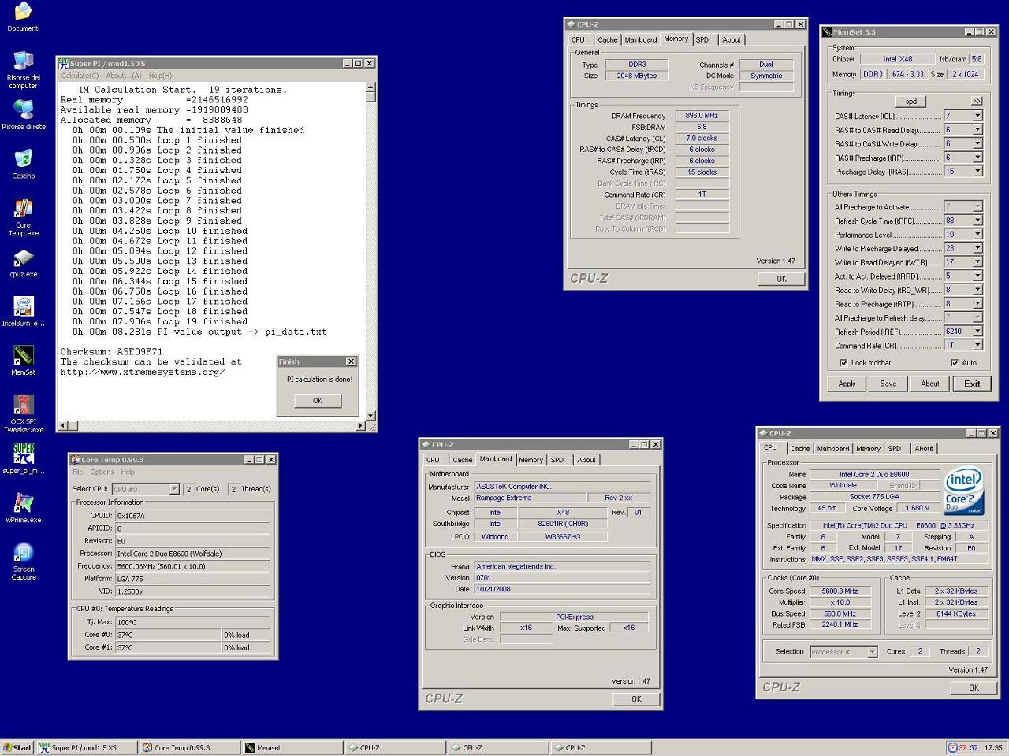Launch Core Temp.exe desktop icon
The width and height of the screenshot is (1009, 756).
click(x=23, y=217)
